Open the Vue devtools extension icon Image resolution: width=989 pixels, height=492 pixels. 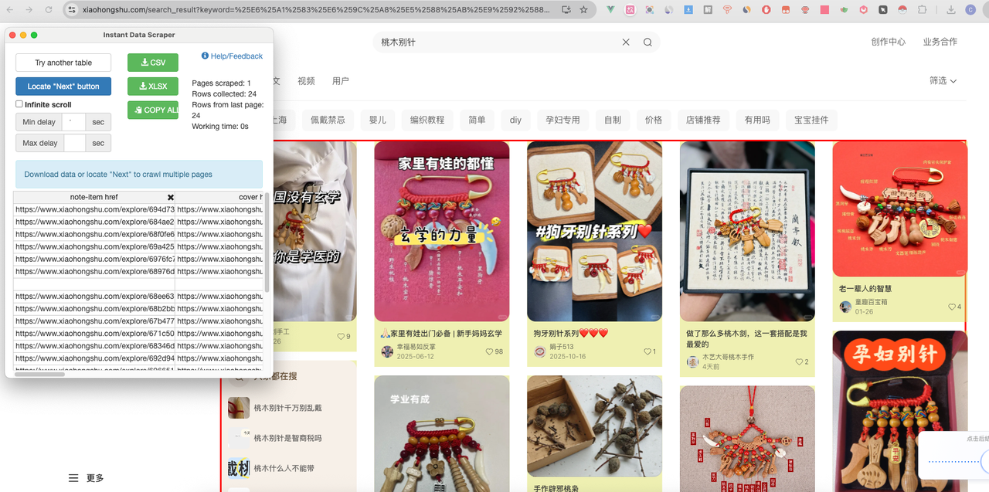[x=611, y=10]
